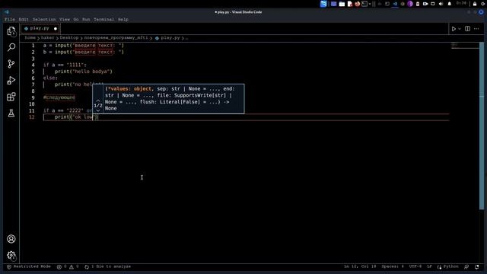Click the editor minimap
This screenshot has height=274, width=487.
465,46
